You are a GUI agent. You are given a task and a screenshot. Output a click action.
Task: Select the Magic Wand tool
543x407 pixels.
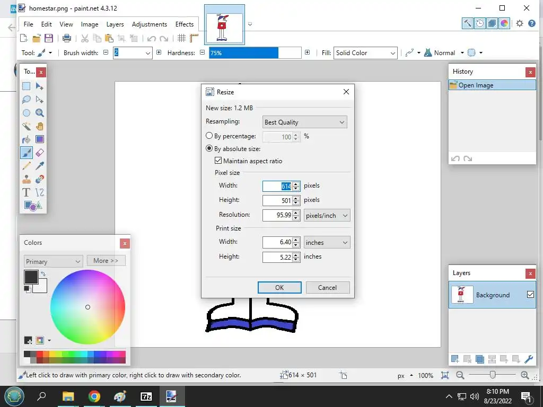[27, 126]
